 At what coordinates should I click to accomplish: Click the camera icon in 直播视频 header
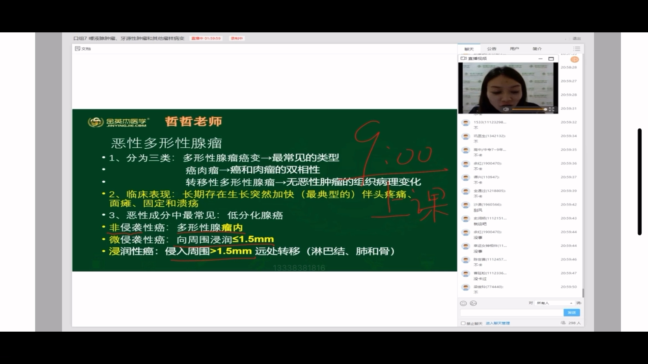(464, 58)
